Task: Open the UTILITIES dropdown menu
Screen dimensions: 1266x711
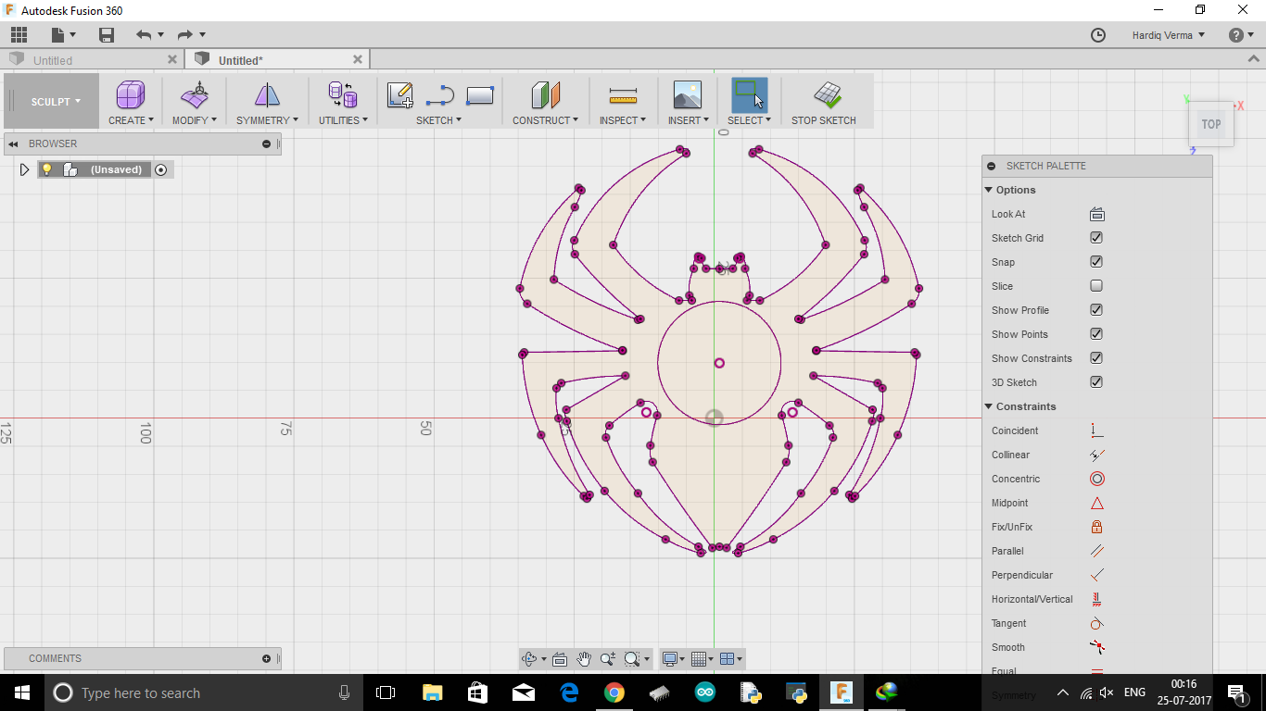Action: [343, 120]
